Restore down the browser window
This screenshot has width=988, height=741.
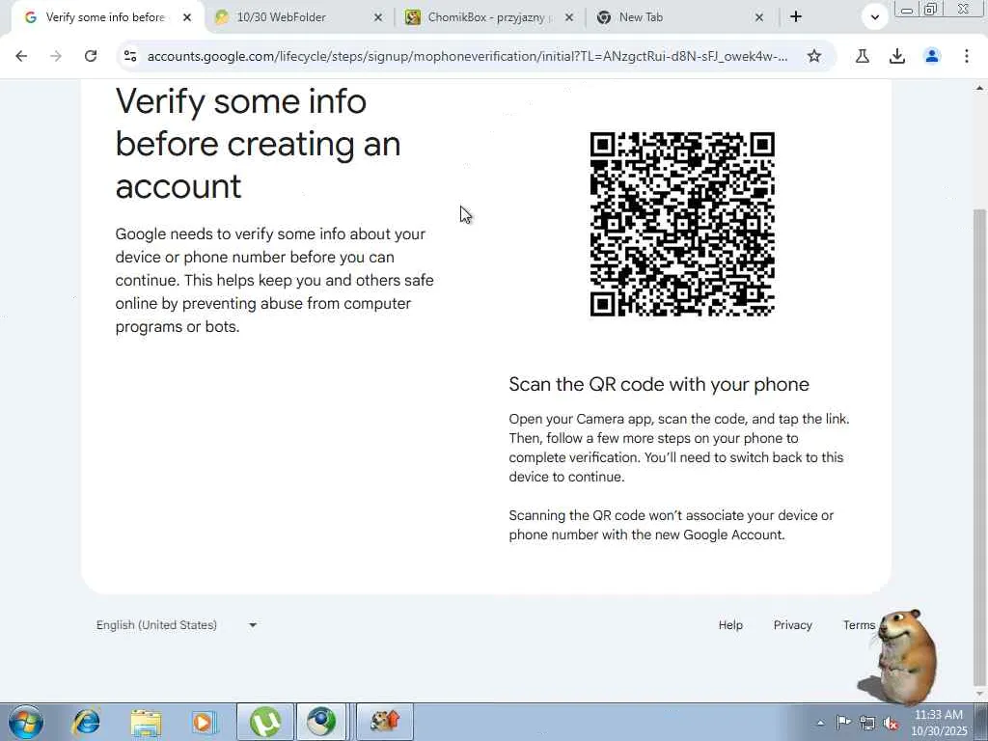tap(931, 10)
